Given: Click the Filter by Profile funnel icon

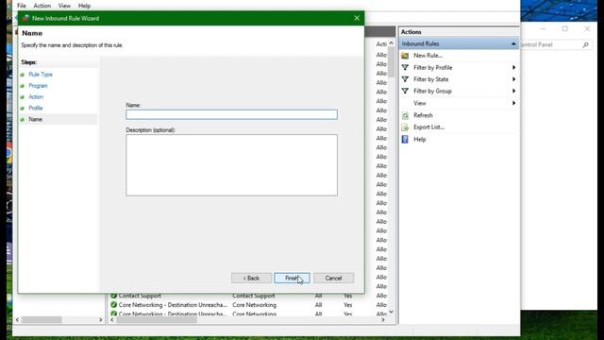Looking at the screenshot, I should pyautogui.click(x=405, y=67).
